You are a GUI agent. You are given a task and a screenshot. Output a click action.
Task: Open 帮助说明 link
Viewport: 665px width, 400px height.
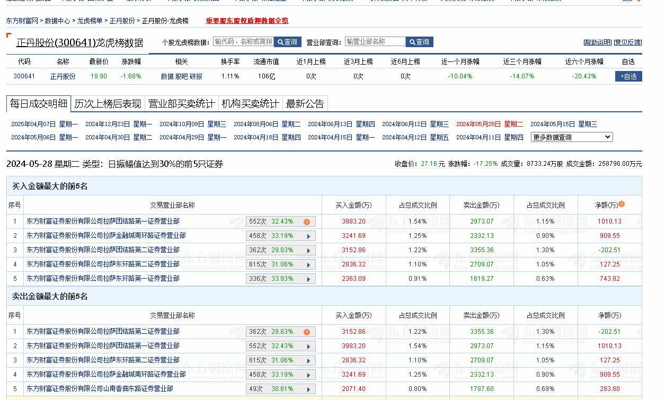coord(597,42)
